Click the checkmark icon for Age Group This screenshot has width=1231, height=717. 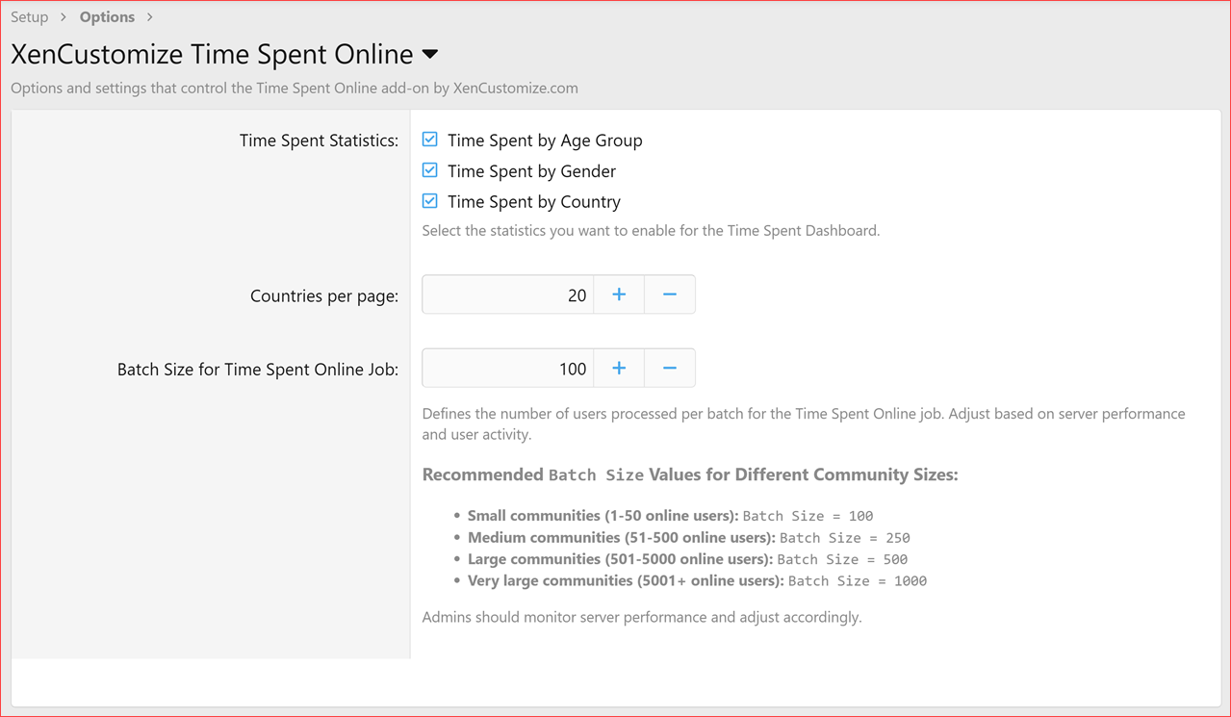(x=428, y=139)
